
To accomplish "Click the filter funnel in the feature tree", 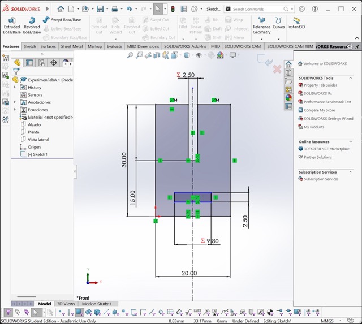I will tap(16, 72).
